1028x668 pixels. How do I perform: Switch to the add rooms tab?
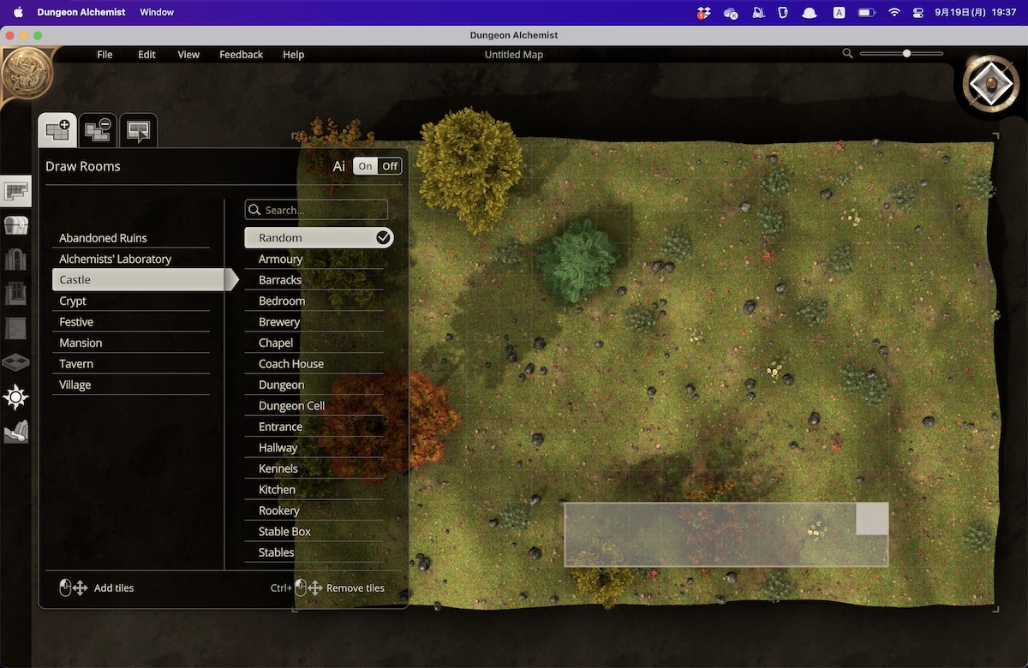[x=57, y=131]
